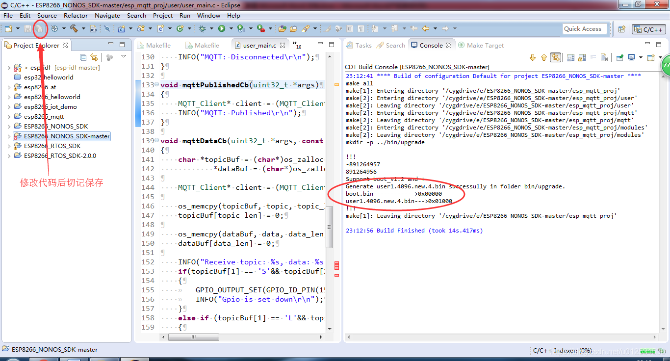Toggle Pin Console icon
Screen dimensions: 670x361
(x=619, y=57)
